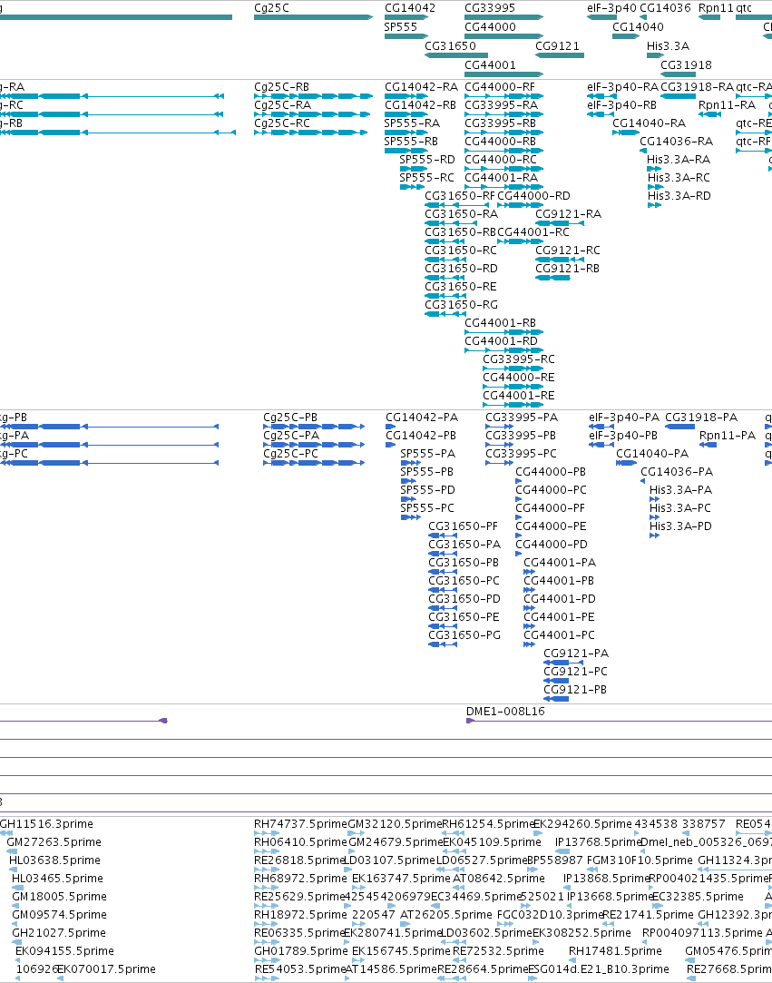Click the GM27263.5prime EST label
772x983 pixels.
point(54,842)
